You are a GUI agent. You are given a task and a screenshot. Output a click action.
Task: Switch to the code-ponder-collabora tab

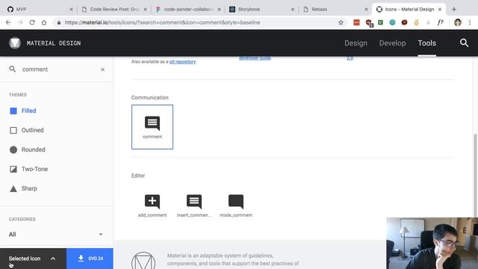[x=188, y=10]
